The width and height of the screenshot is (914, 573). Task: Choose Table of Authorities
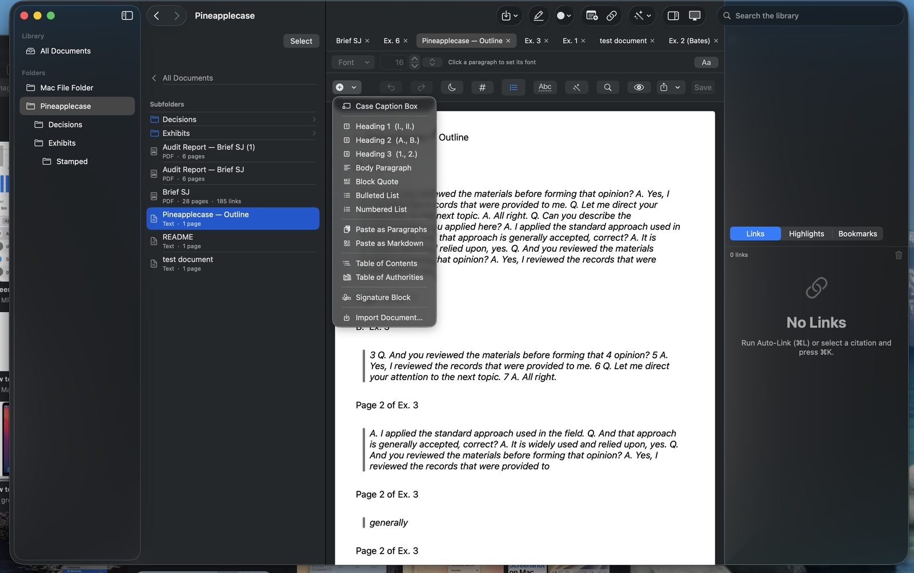[x=384, y=277]
